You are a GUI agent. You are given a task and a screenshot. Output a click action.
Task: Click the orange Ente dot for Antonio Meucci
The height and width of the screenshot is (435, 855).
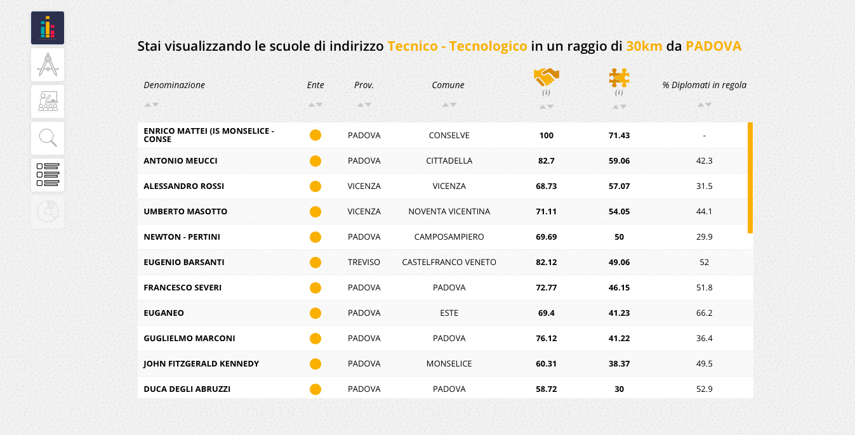click(315, 161)
